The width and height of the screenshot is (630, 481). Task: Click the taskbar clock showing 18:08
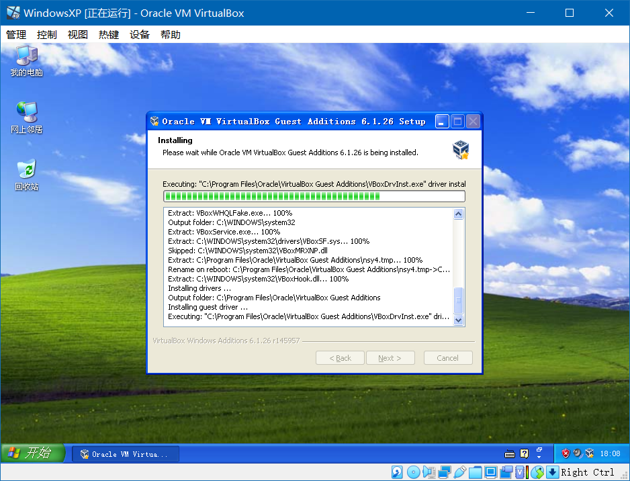(610, 453)
